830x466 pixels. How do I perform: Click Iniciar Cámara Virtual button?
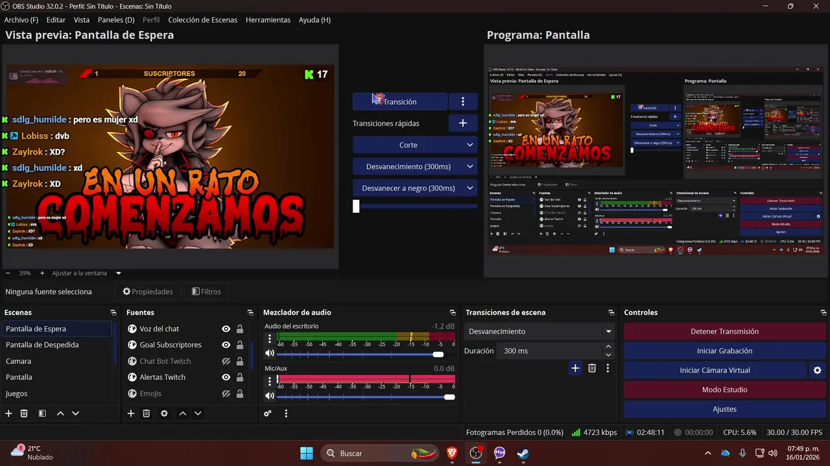tap(715, 370)
